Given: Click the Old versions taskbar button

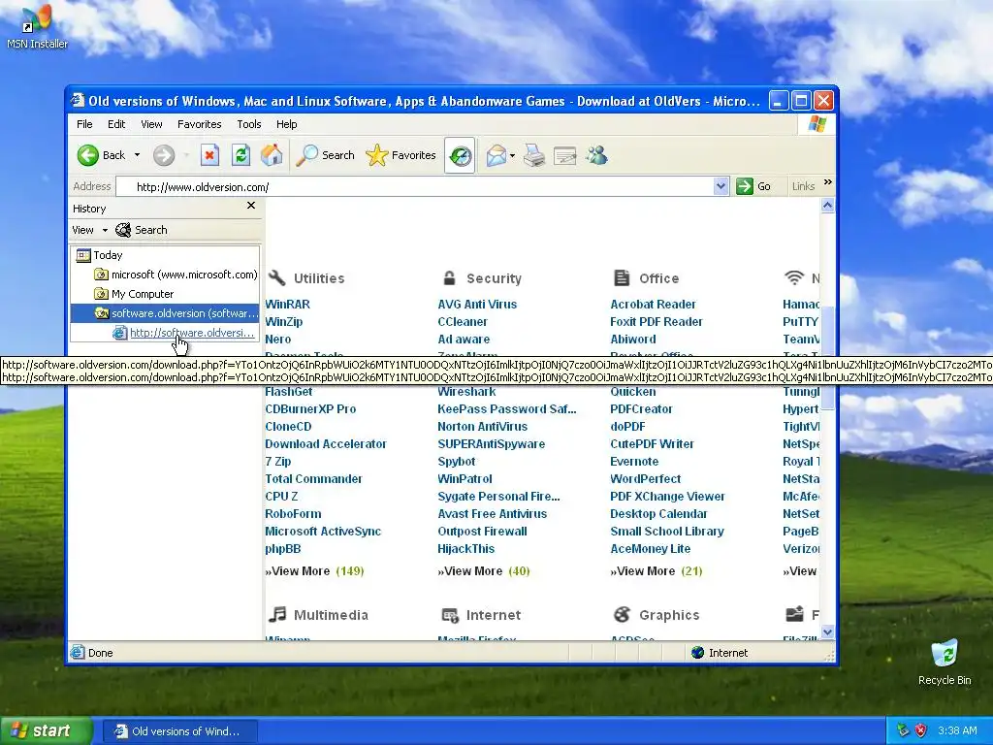Looking at the screenshot, I should [178, 731].
